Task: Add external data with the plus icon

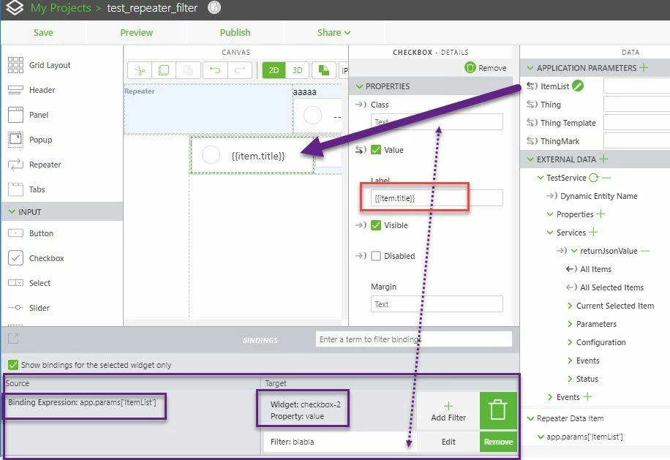Action: point(603,159)
